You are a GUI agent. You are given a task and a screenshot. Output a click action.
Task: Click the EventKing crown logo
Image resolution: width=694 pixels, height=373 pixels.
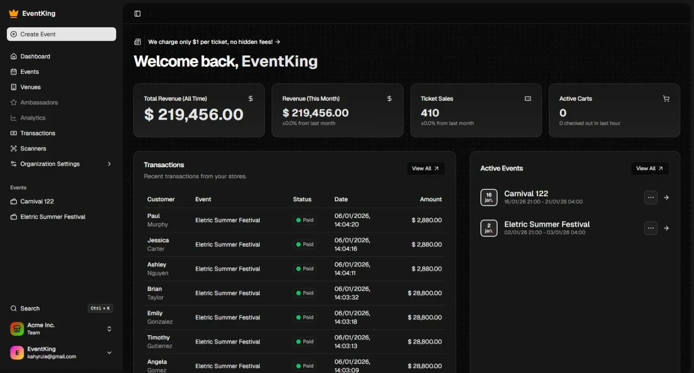[13, 13]
